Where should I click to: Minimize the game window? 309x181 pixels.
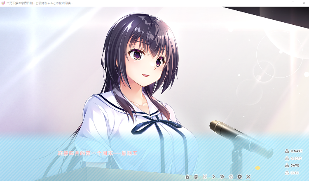click(282, 3)
